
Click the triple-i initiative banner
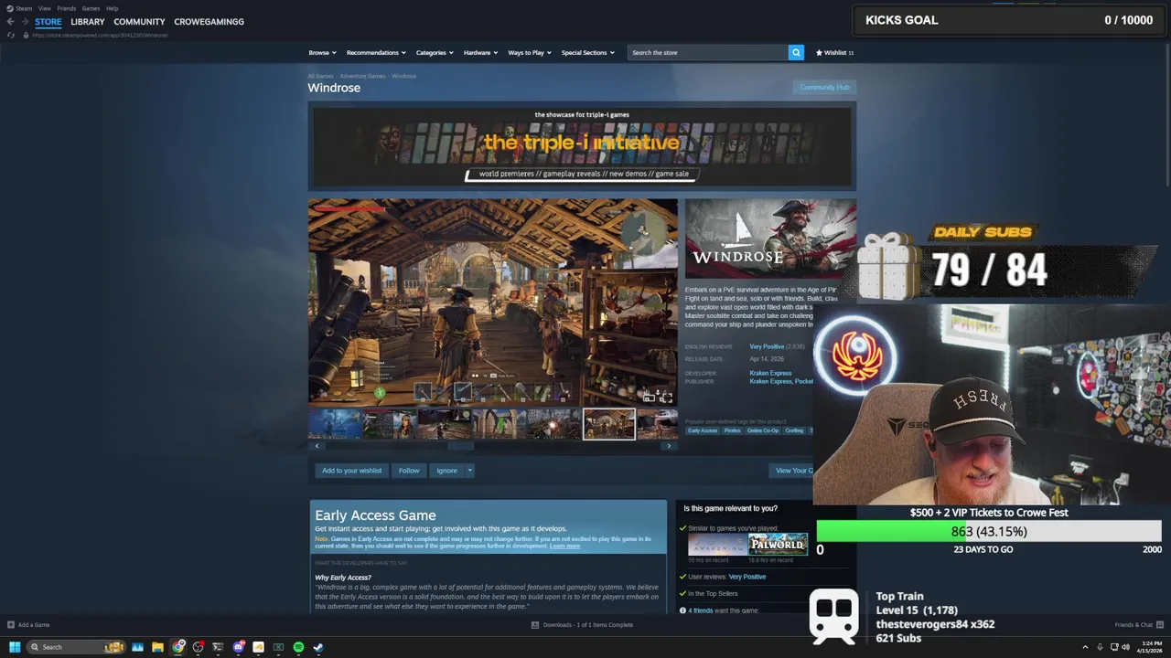tap(582, 146)
